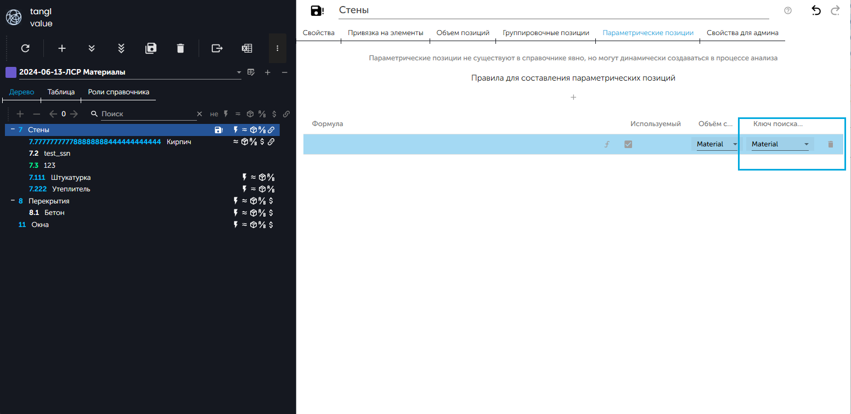Click the save-all disk icon in toolbar
This screenshot has height=414, width=851.
tap(151, 48)
